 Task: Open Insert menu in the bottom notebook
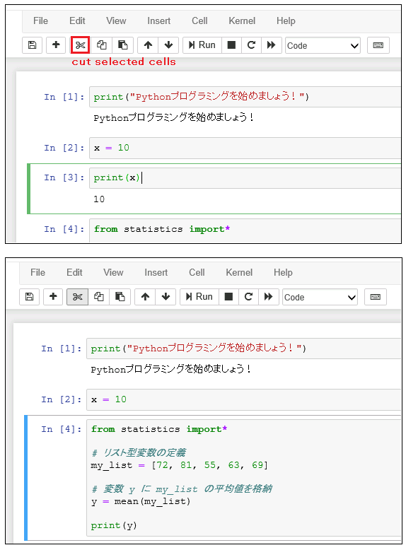156,273
